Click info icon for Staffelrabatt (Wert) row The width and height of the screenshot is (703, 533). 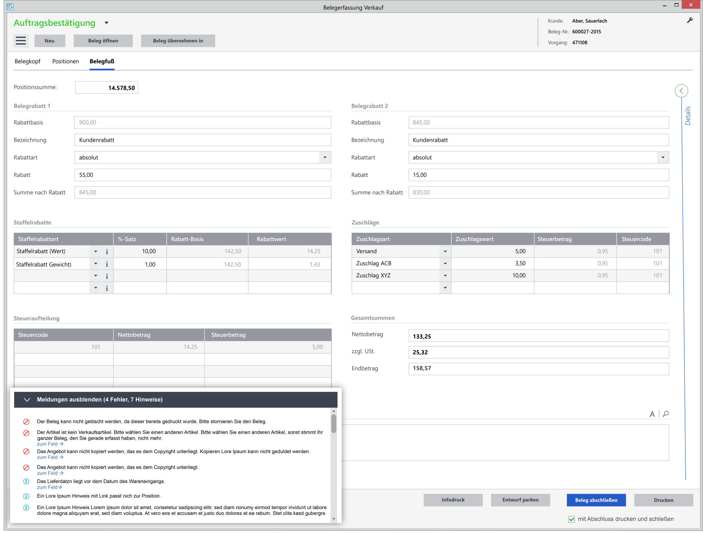tap(107, 252)
